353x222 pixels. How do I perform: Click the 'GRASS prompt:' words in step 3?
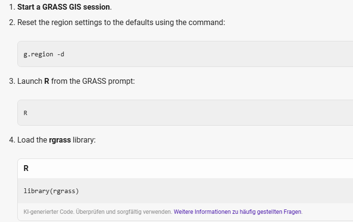coord(109,81)
